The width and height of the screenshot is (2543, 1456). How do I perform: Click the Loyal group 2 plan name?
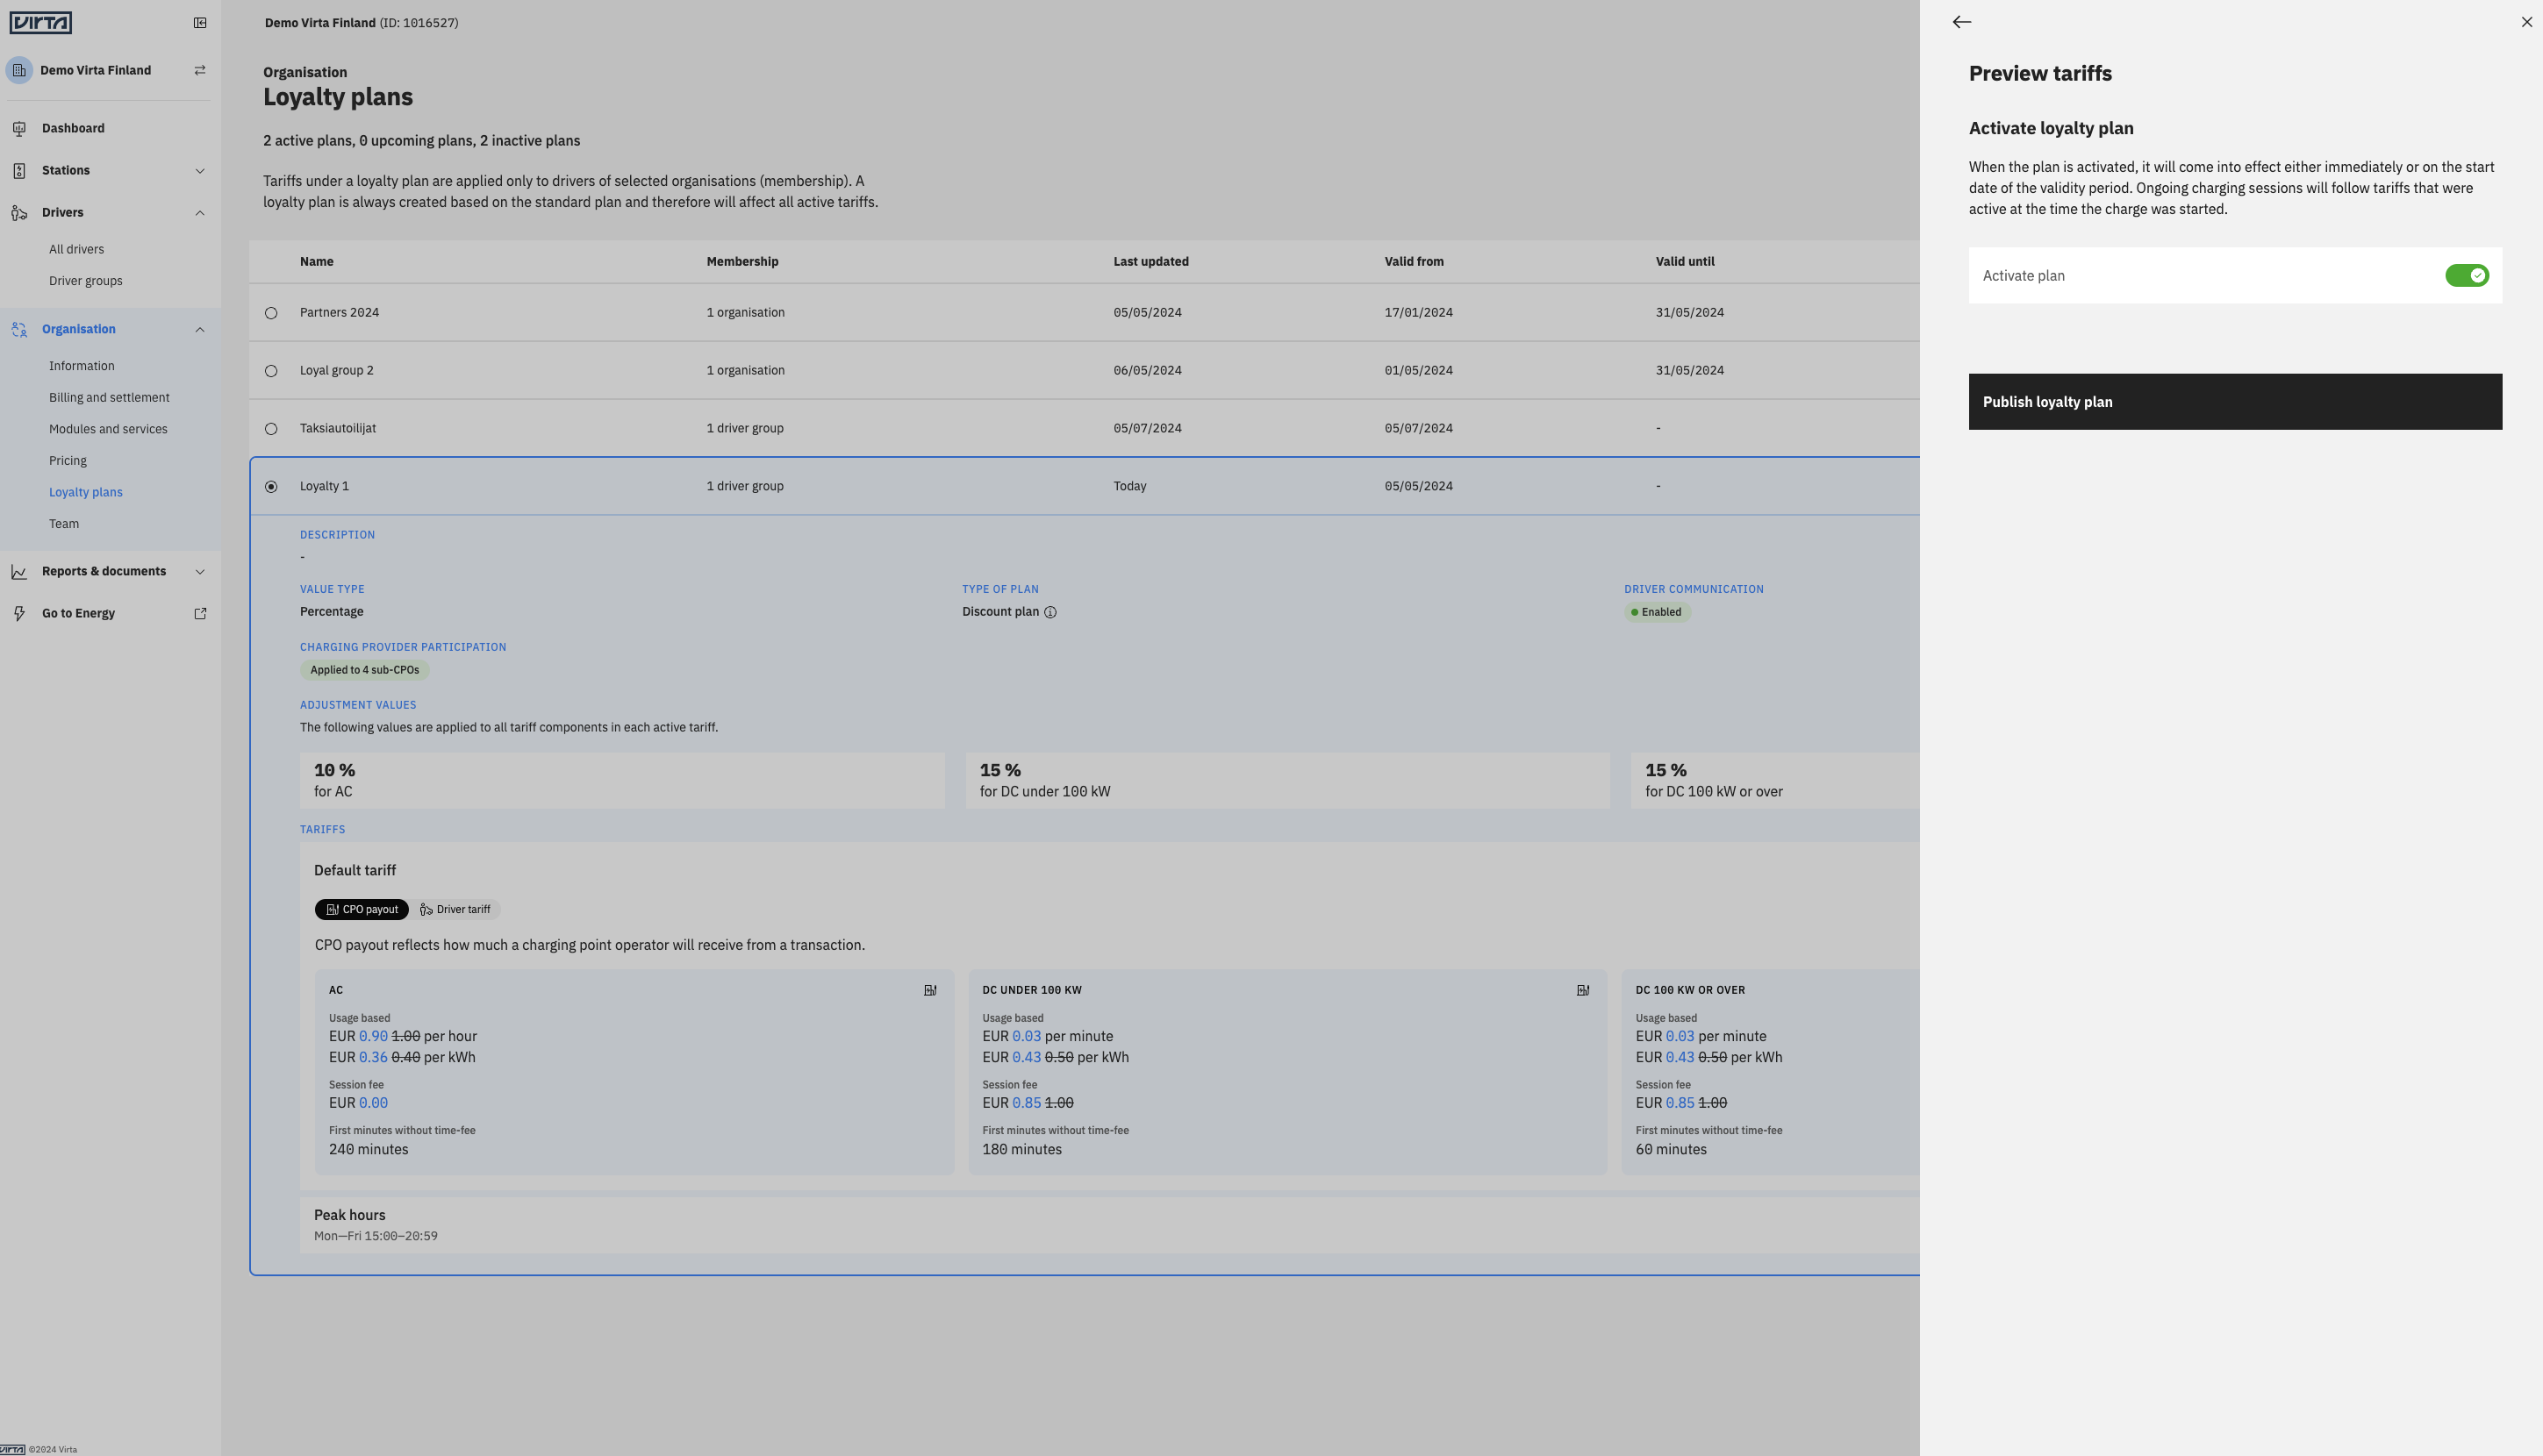click(336, 370)
